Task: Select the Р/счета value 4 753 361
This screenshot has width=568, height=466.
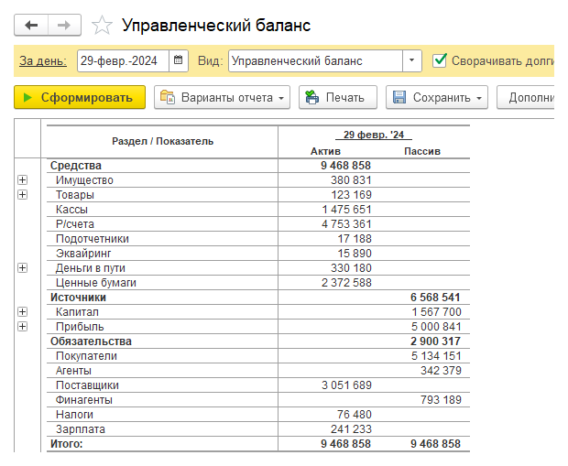Action: (346, 224)
